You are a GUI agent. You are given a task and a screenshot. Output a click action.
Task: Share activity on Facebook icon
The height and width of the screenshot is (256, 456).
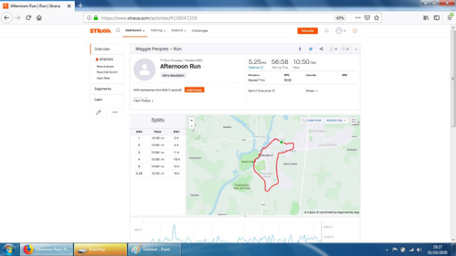tap(300, 49)
